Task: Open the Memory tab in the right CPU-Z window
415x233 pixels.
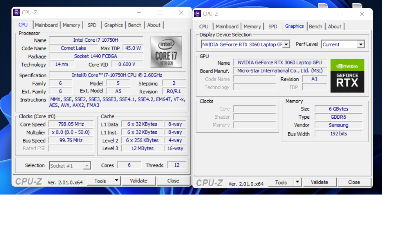Action: (252, 26)
